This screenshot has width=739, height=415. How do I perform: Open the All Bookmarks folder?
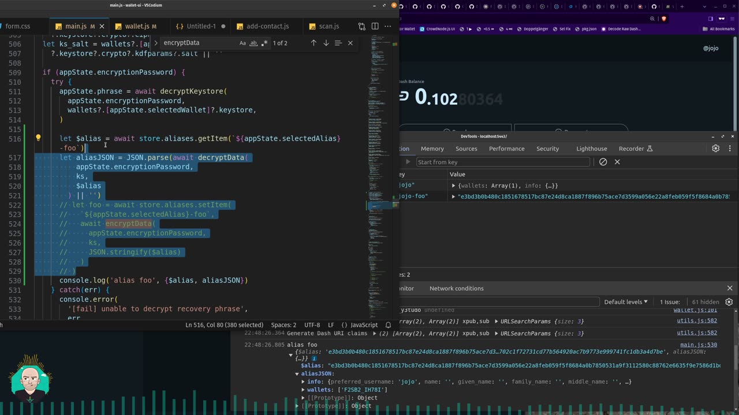coord(719,29)
